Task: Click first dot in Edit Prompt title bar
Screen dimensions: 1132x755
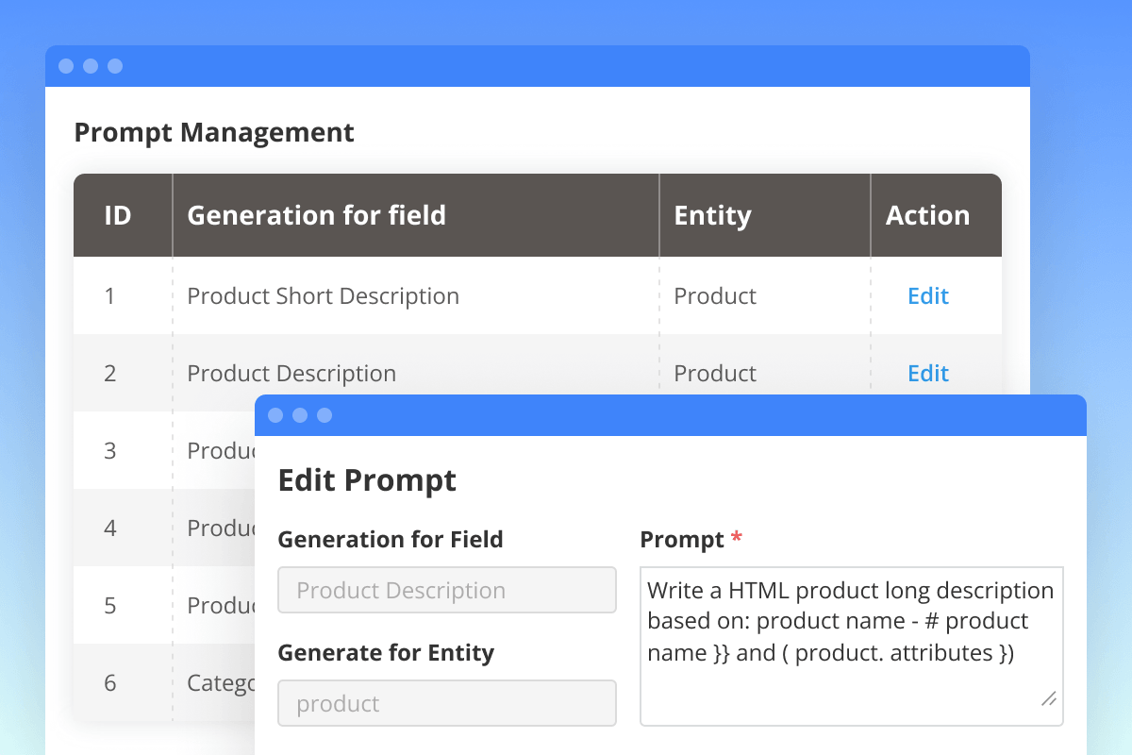Action: pyautogui.click(x=275, y=415)
